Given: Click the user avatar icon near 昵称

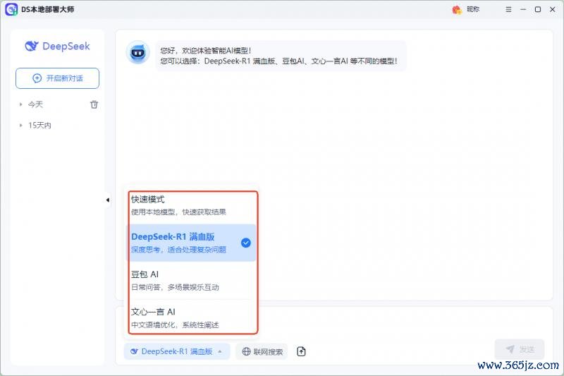Looking at the screenshot, I should (457, 9).
